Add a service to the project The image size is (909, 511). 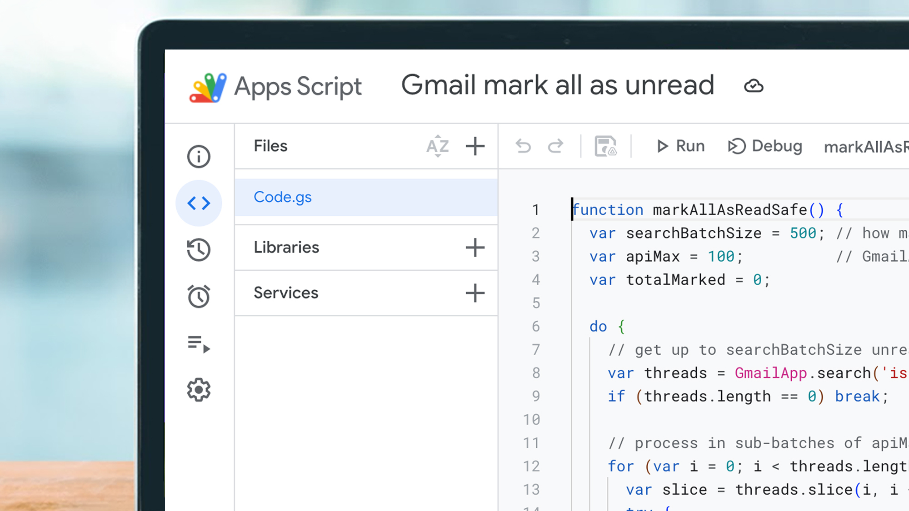475,293
